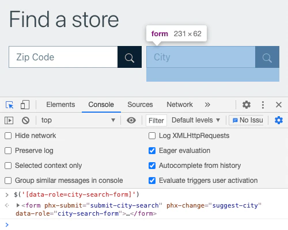Click the Zip Code input field
288x230 pixels.
[x=63, y=57]
